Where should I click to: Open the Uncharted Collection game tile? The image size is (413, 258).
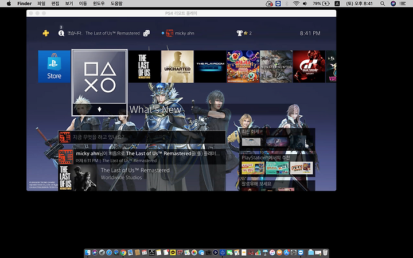(177, 67)
